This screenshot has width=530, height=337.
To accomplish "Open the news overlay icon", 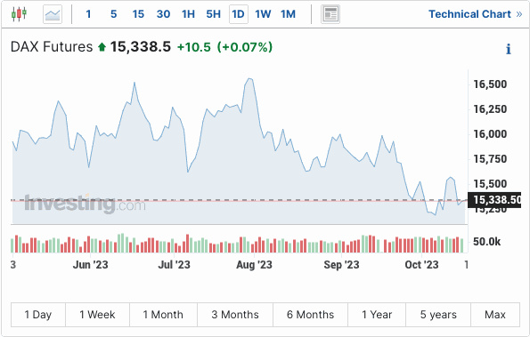I will click(x=330, y=14).
